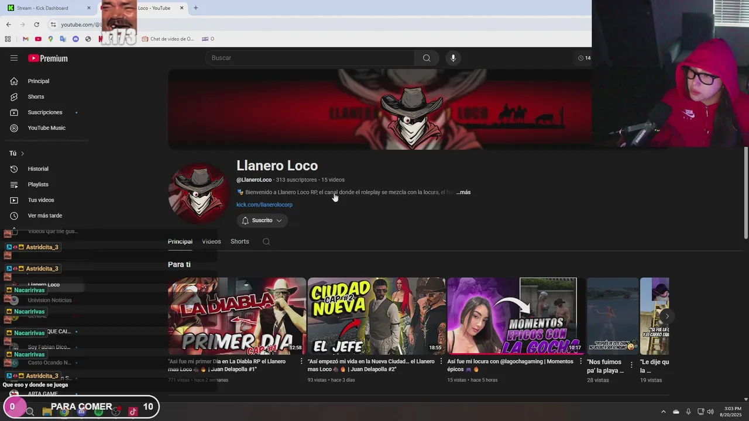The width and height of the screenshot is (749, 421).
Task: Click title 'Así fue mi locura con @lagochagaming'
Action: pos(510,365)
